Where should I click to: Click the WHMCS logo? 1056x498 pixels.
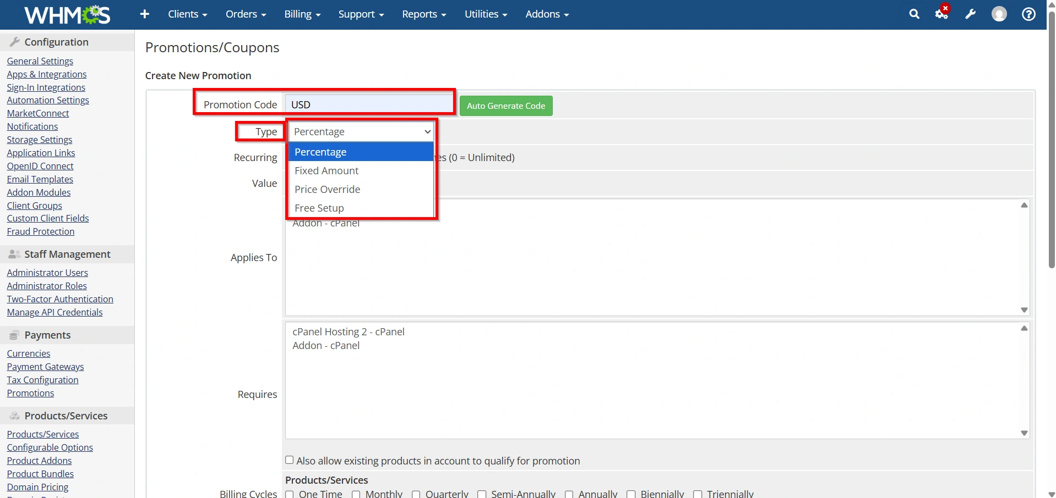pos(67,15)
